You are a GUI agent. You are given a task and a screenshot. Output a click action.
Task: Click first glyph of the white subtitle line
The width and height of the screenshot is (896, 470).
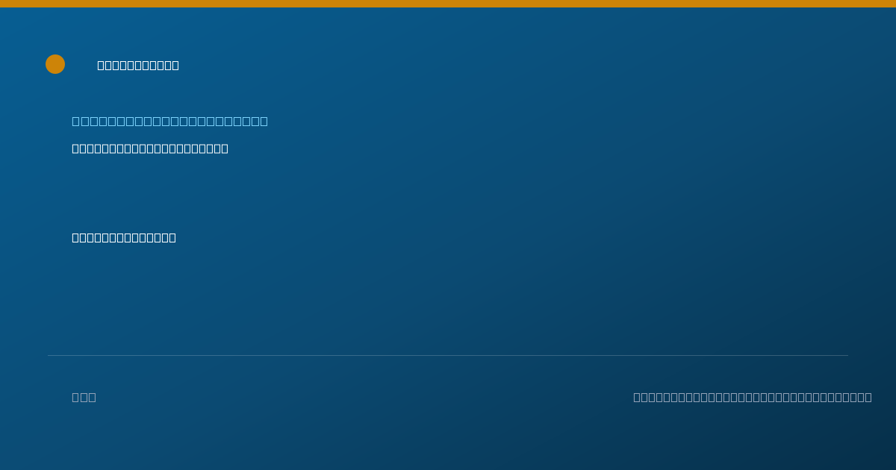click(75, 148)
